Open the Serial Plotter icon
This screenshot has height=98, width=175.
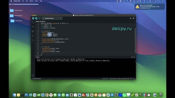click(130, 18)
